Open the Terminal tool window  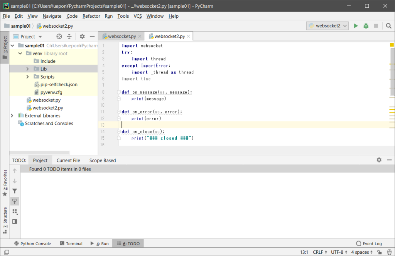pos(71,243)
